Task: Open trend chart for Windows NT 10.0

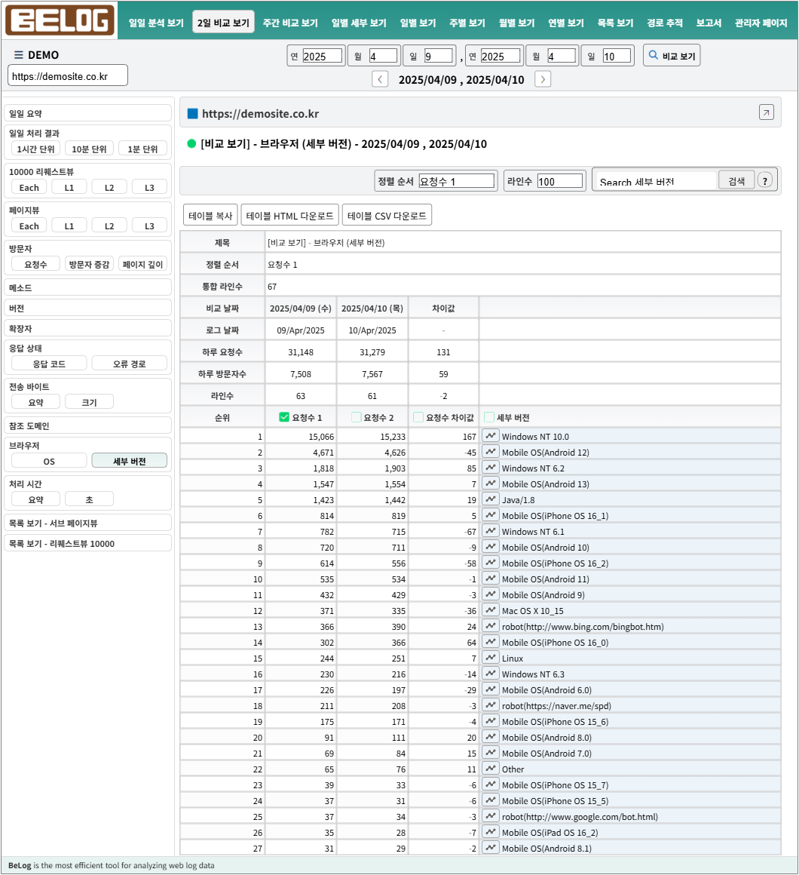Action: (x=490, y=436)
